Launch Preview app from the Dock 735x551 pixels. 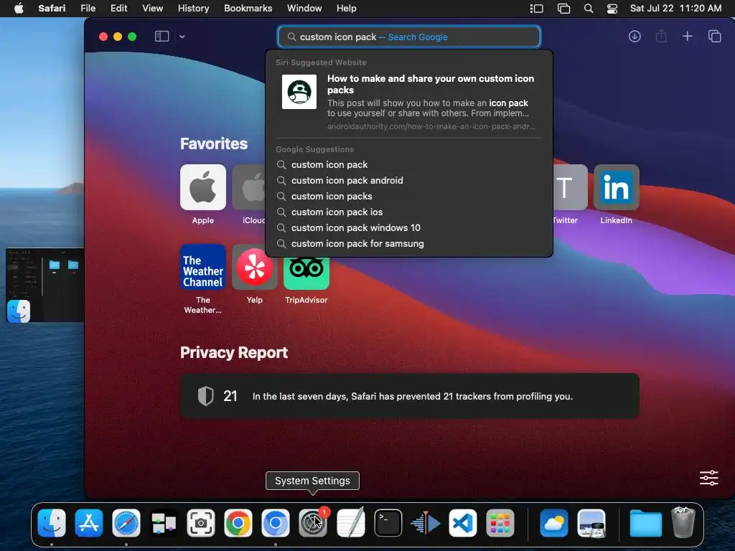click(591, 523)
